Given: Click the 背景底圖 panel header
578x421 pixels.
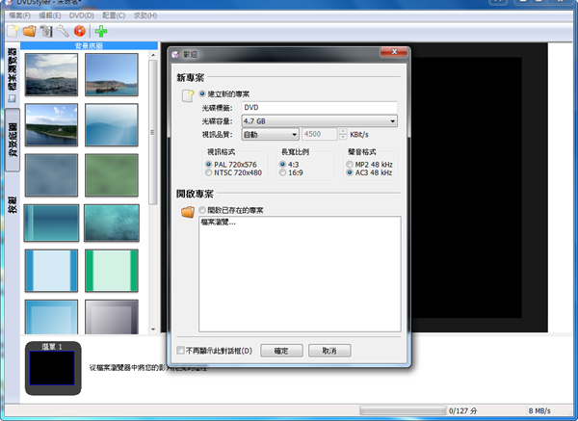Looking at the screenshot, I should [x=89, y=45].
